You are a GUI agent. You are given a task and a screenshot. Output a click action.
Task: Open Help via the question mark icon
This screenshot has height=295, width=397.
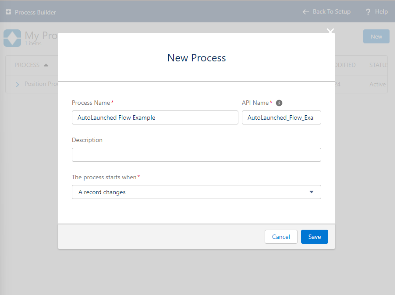pyautogui.click(x=368, y=12)
